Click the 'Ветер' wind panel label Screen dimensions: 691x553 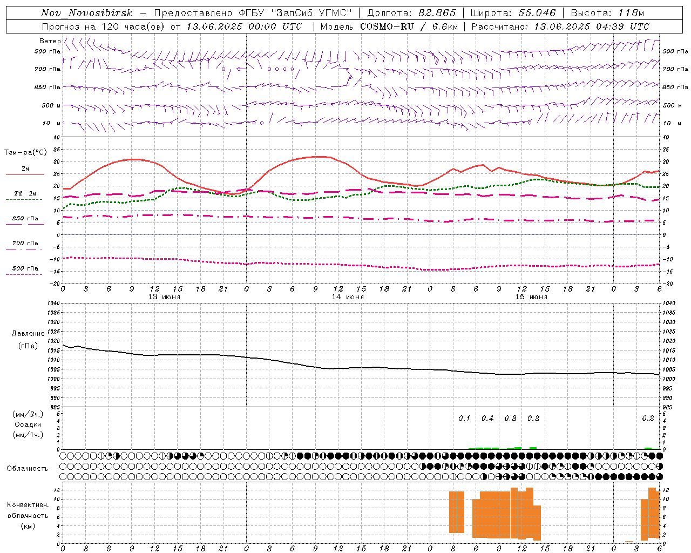(x=50, y=41)
